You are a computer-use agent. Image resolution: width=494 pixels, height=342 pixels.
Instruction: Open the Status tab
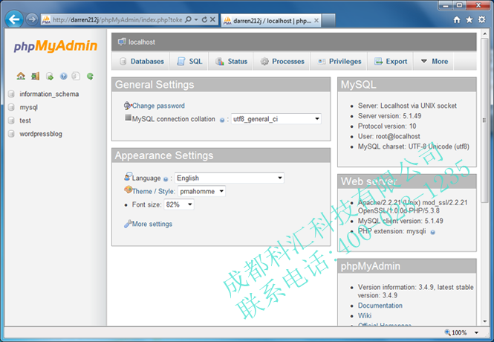[x=231, y=61]
